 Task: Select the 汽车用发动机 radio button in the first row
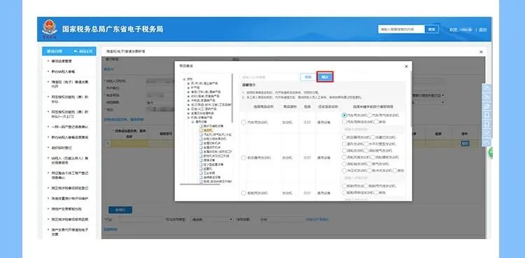tap(244, 122)
